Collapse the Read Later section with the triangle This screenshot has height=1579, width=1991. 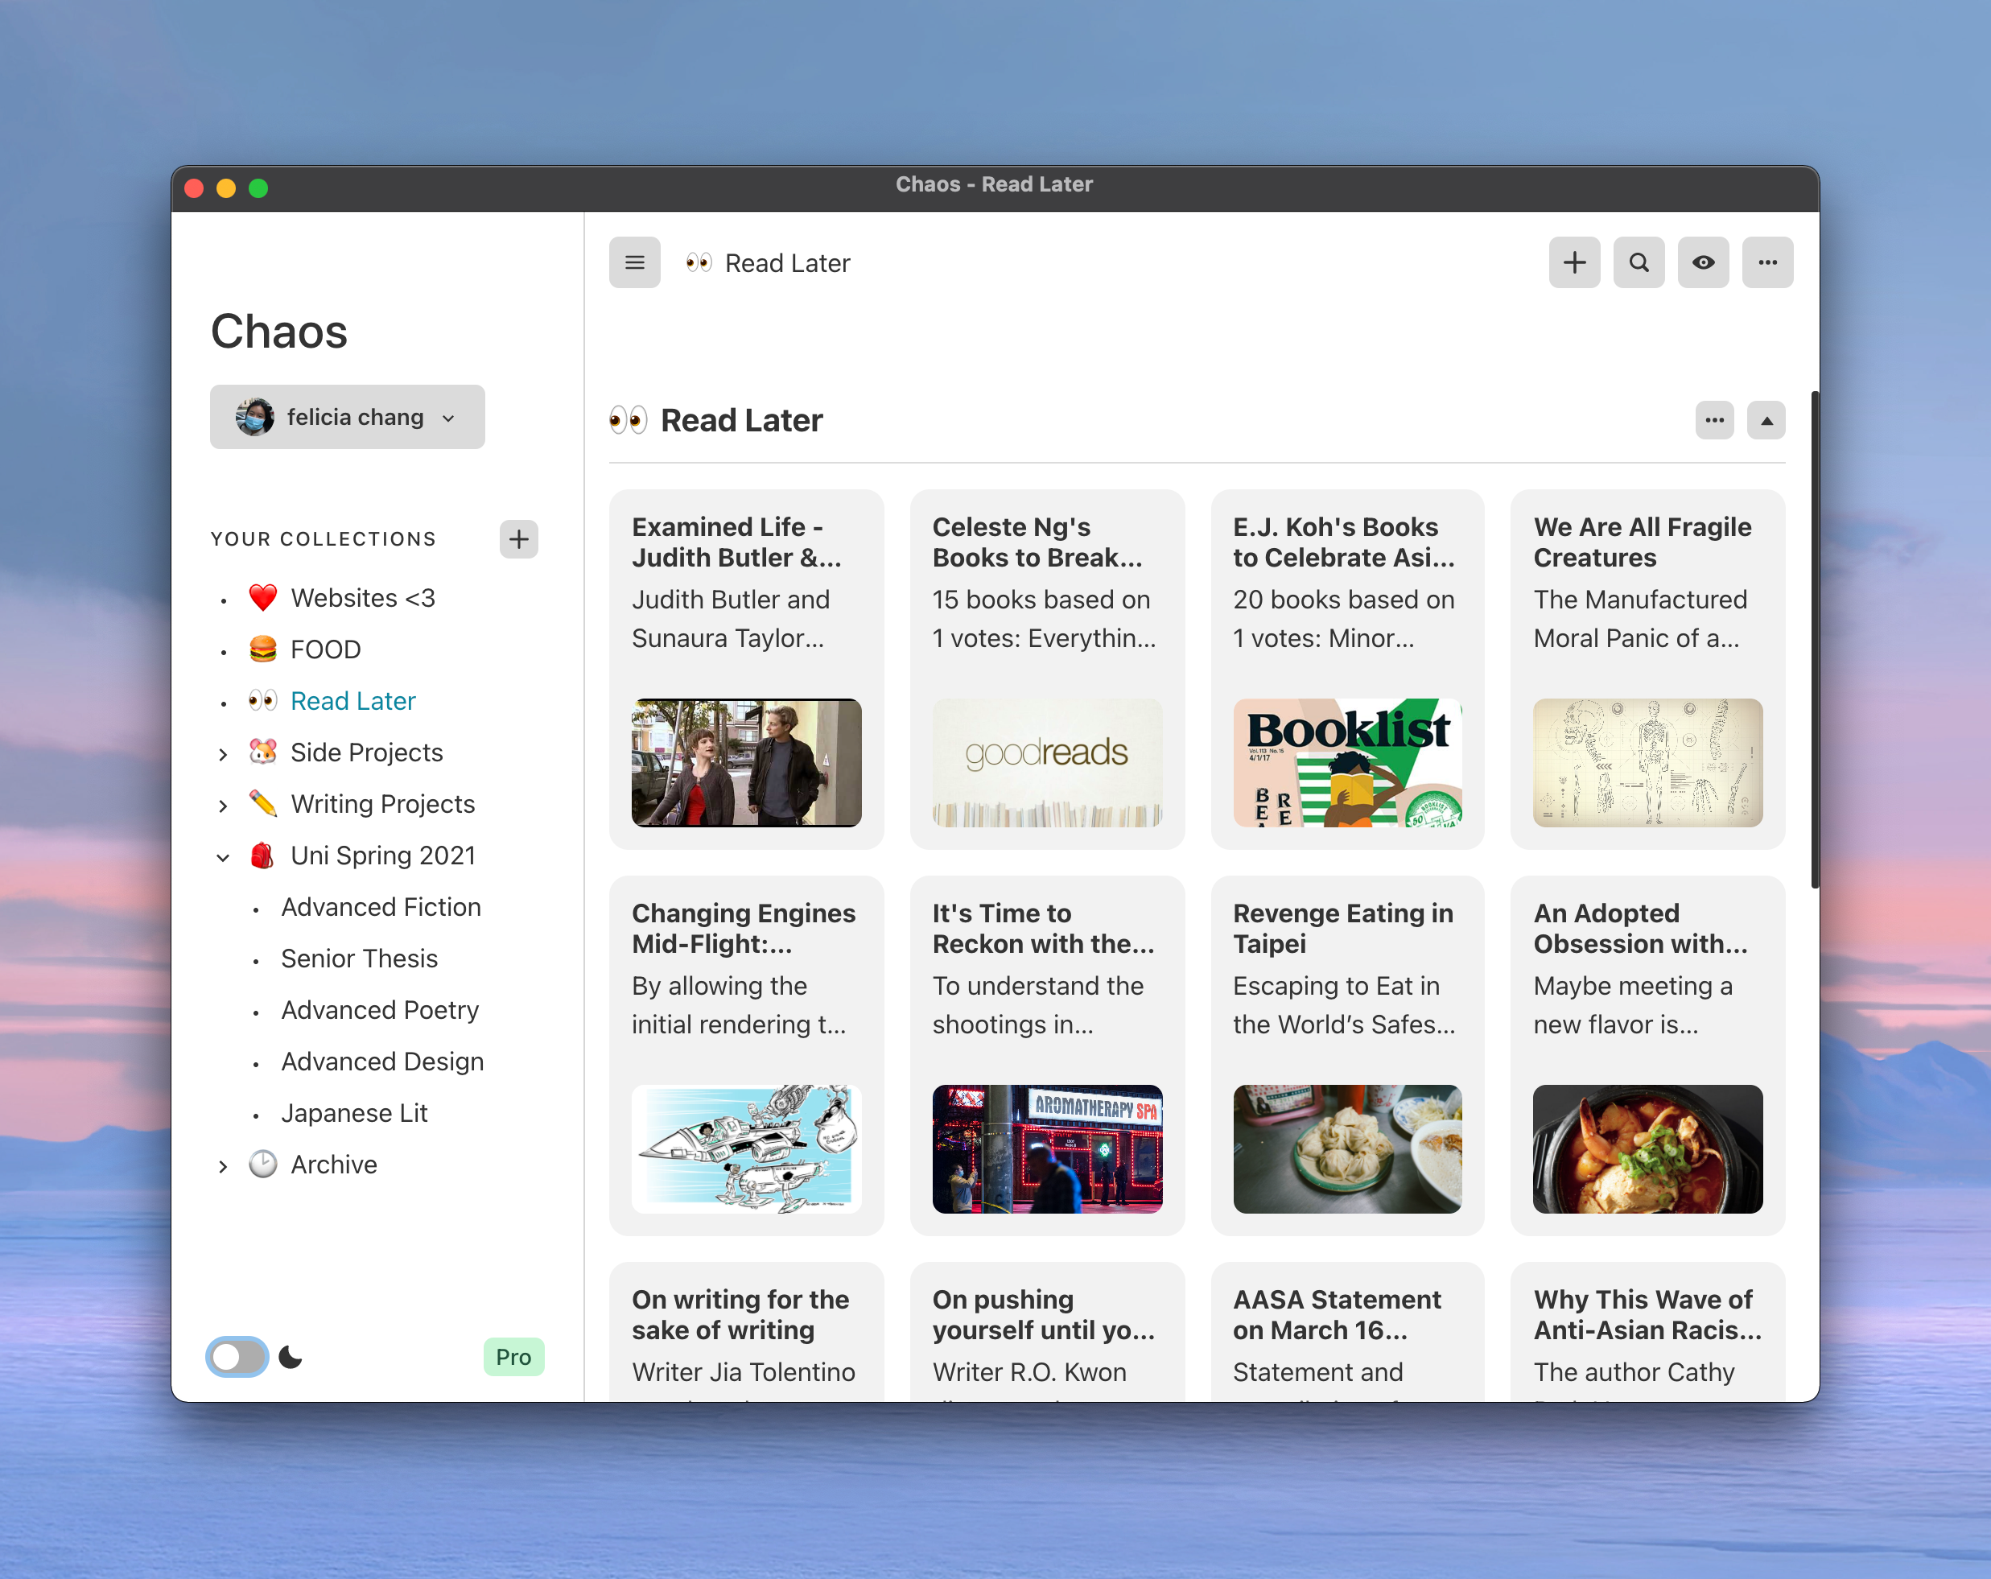pyautogui.click(x=1766, y=420)
